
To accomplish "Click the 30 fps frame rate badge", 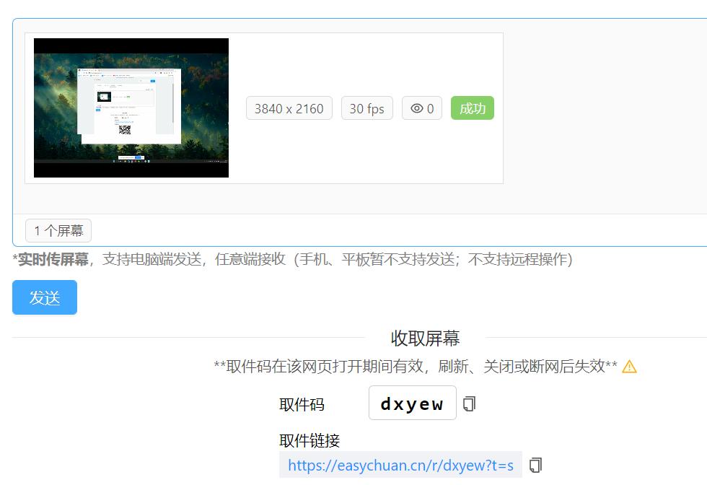I will click(366, 108).
